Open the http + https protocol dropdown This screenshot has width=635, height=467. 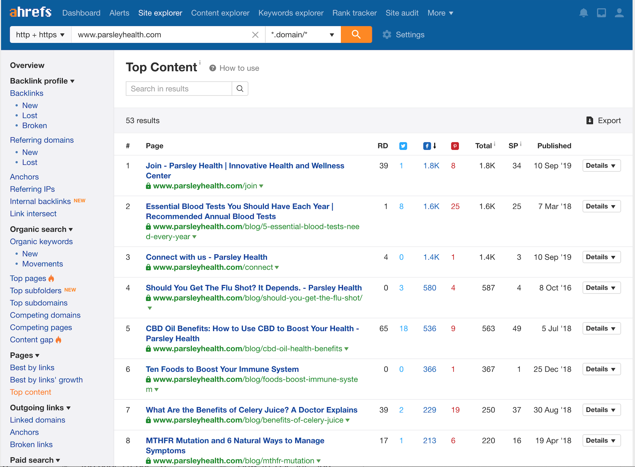[40, 35]
